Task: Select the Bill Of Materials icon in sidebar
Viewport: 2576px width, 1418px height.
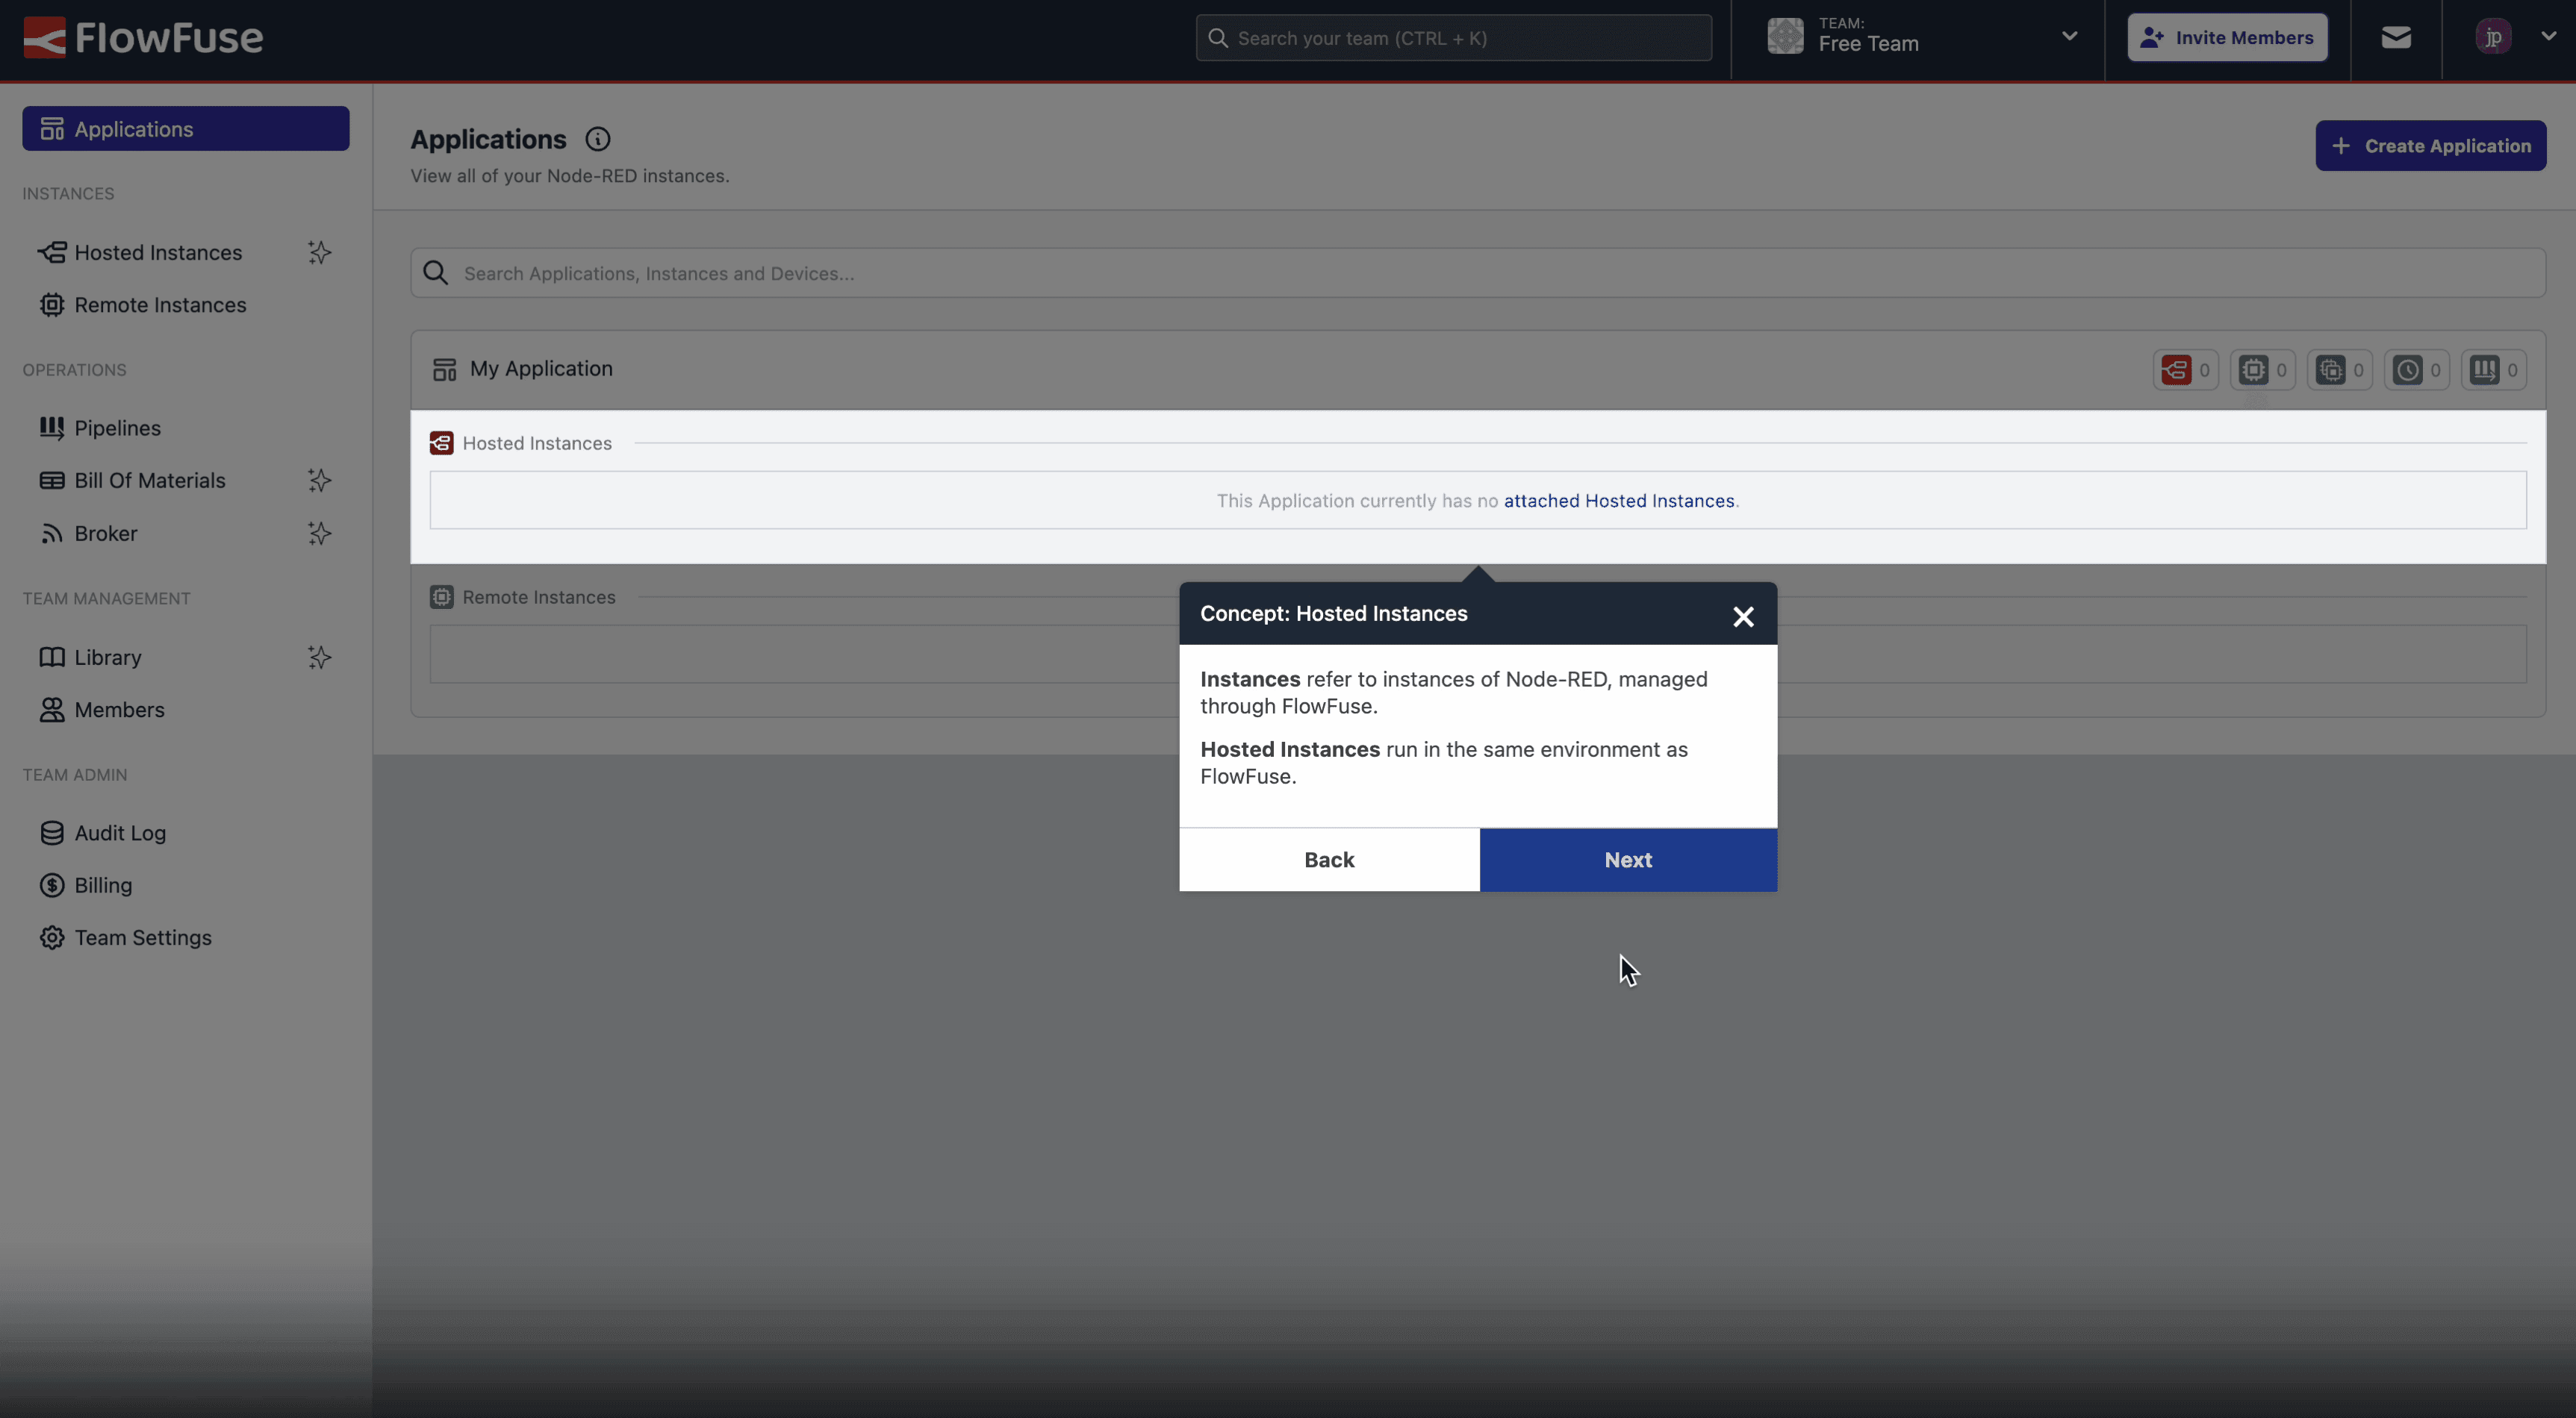Action: pos(53,480)
